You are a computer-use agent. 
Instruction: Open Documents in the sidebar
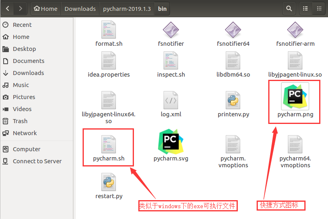pyautogui.click(x=36, y=61)
